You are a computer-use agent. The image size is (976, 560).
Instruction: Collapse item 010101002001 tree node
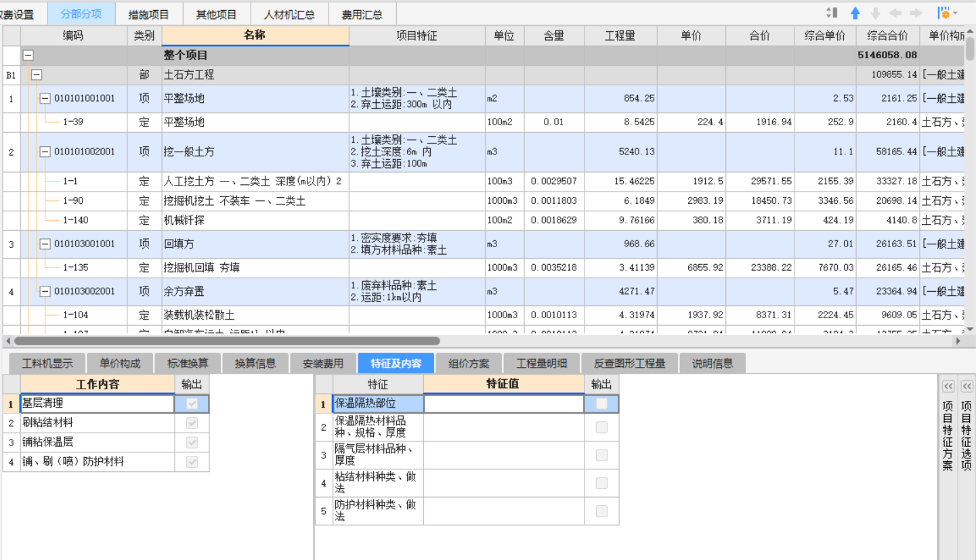tap(45, 152)
